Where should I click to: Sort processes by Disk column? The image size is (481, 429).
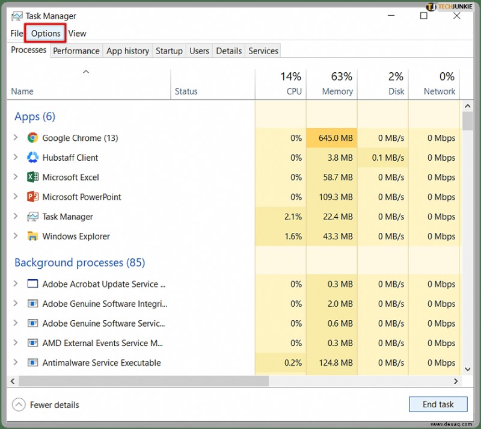pos(383,84)
